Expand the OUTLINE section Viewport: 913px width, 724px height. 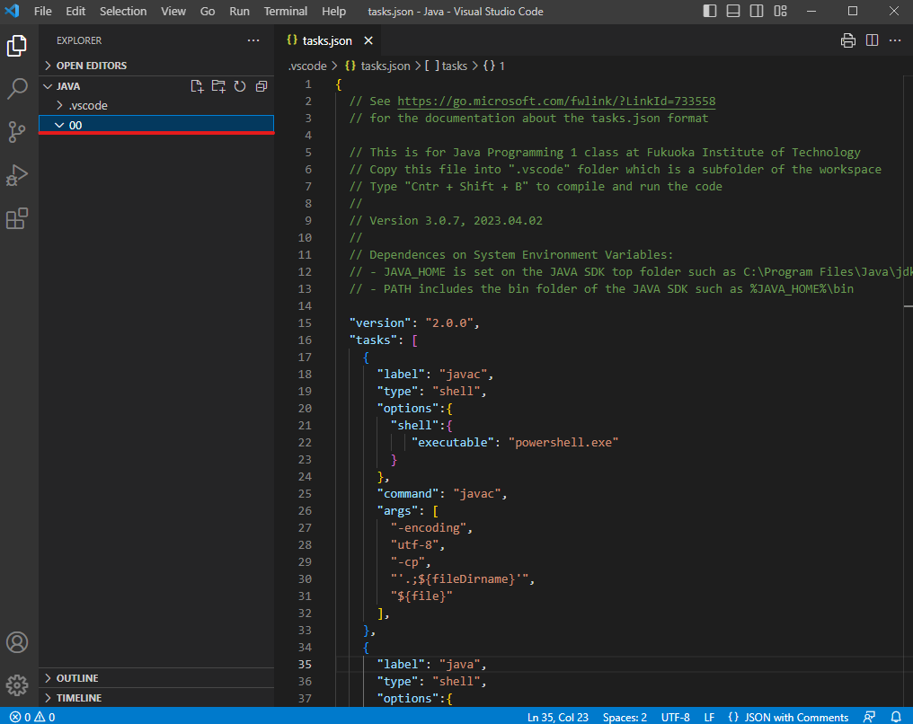[x=77, y=678]
